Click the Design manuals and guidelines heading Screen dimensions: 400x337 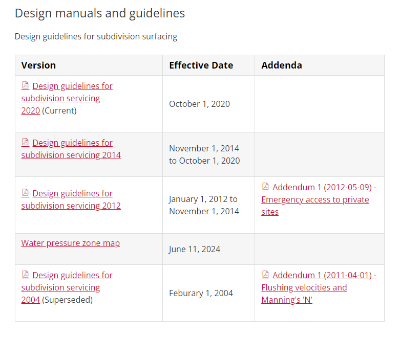tap(100, 13)
